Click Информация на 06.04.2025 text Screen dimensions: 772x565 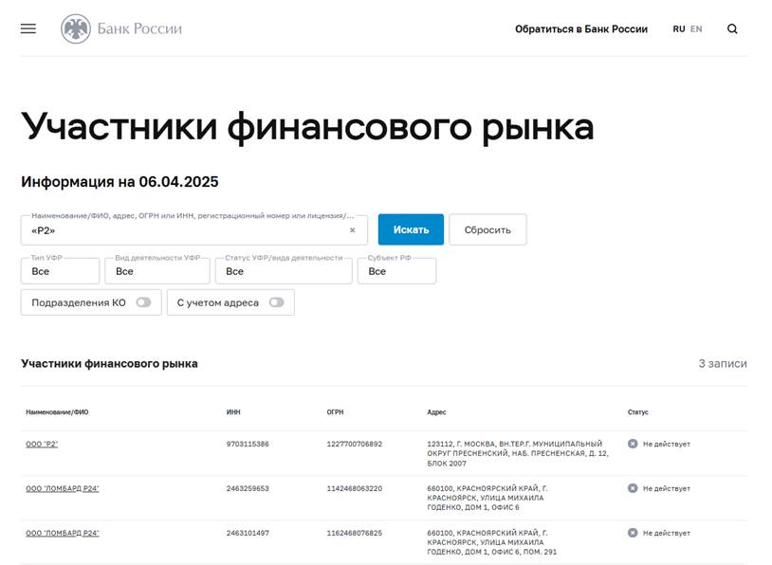pos(119,182)
